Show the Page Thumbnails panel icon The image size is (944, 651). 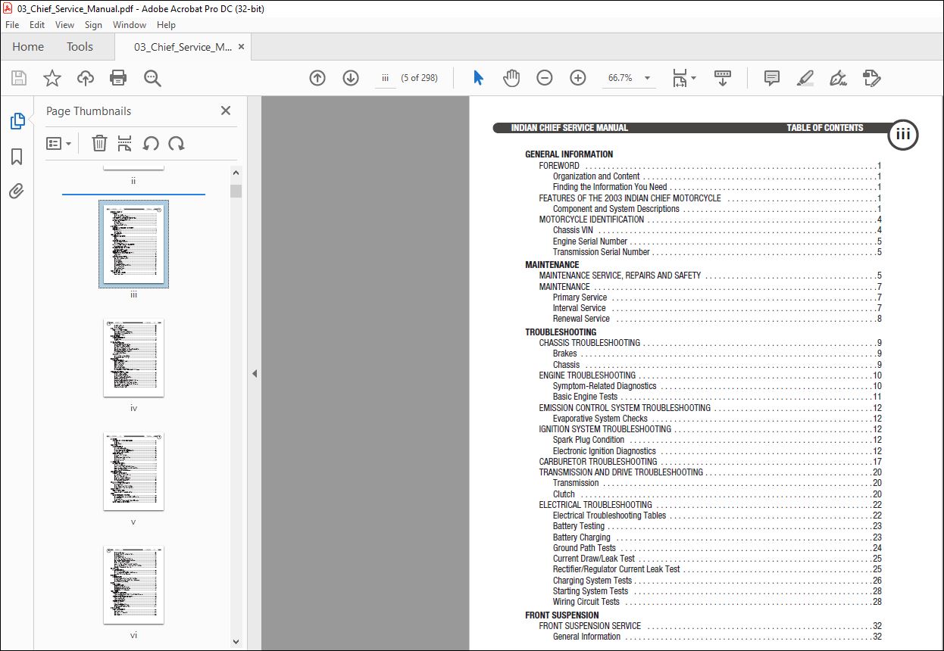[17, 121]
